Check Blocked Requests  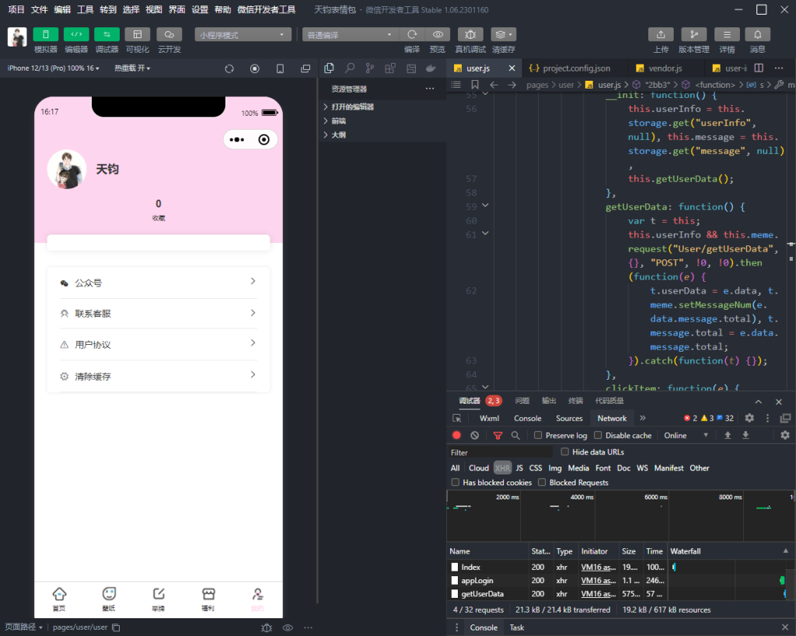pyautogui.click(x=542, y=482)
